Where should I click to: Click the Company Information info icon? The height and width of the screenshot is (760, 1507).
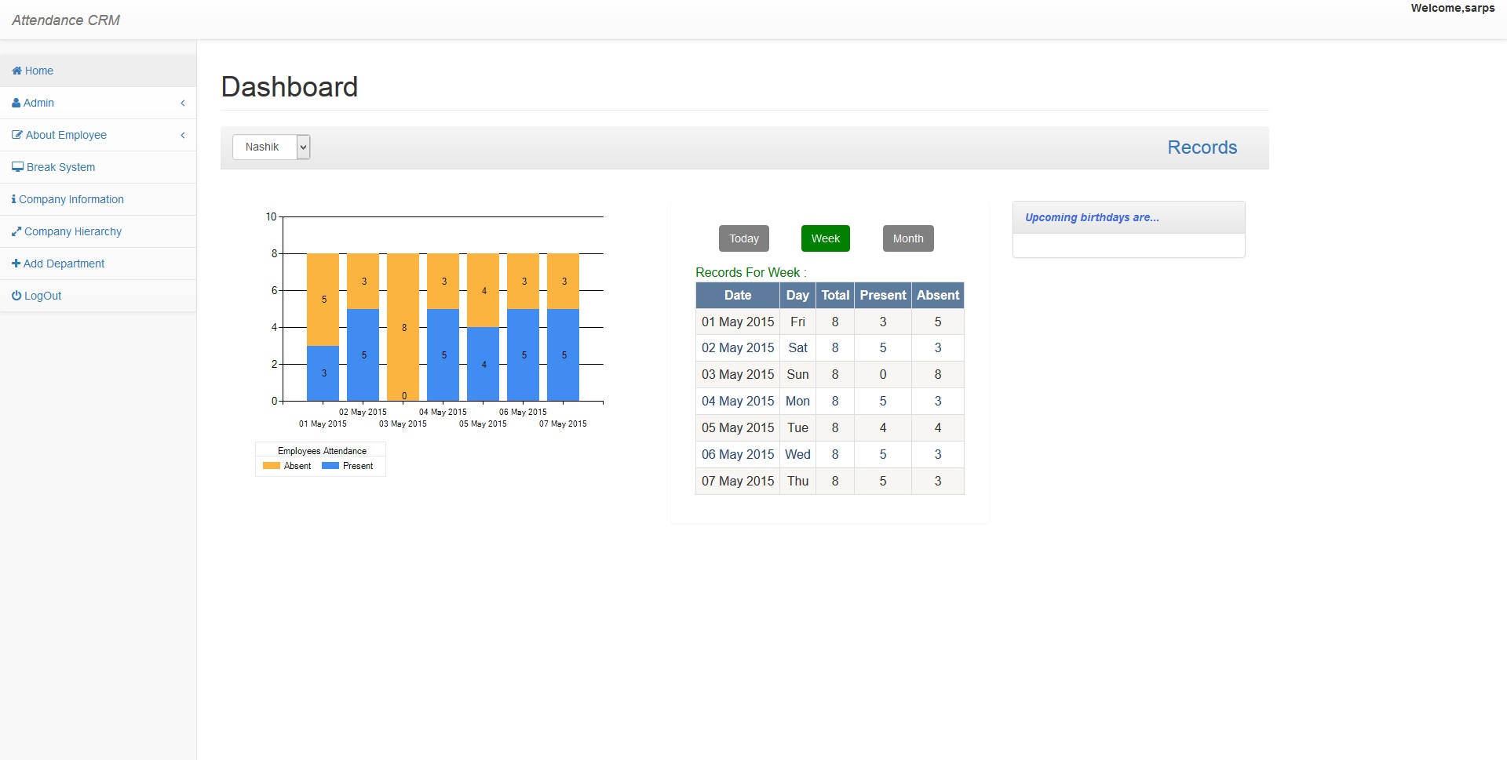point(13,199)
